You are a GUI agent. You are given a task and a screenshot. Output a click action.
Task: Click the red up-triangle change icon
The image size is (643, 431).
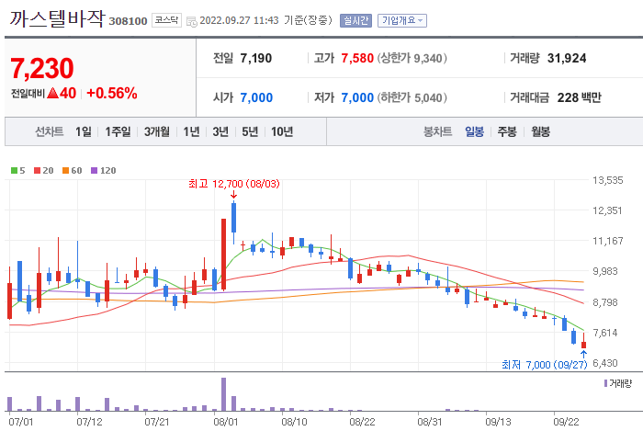53,94
